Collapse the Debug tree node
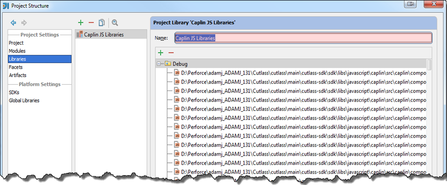The width and height of the screenshot is (447, 185). 159,64
